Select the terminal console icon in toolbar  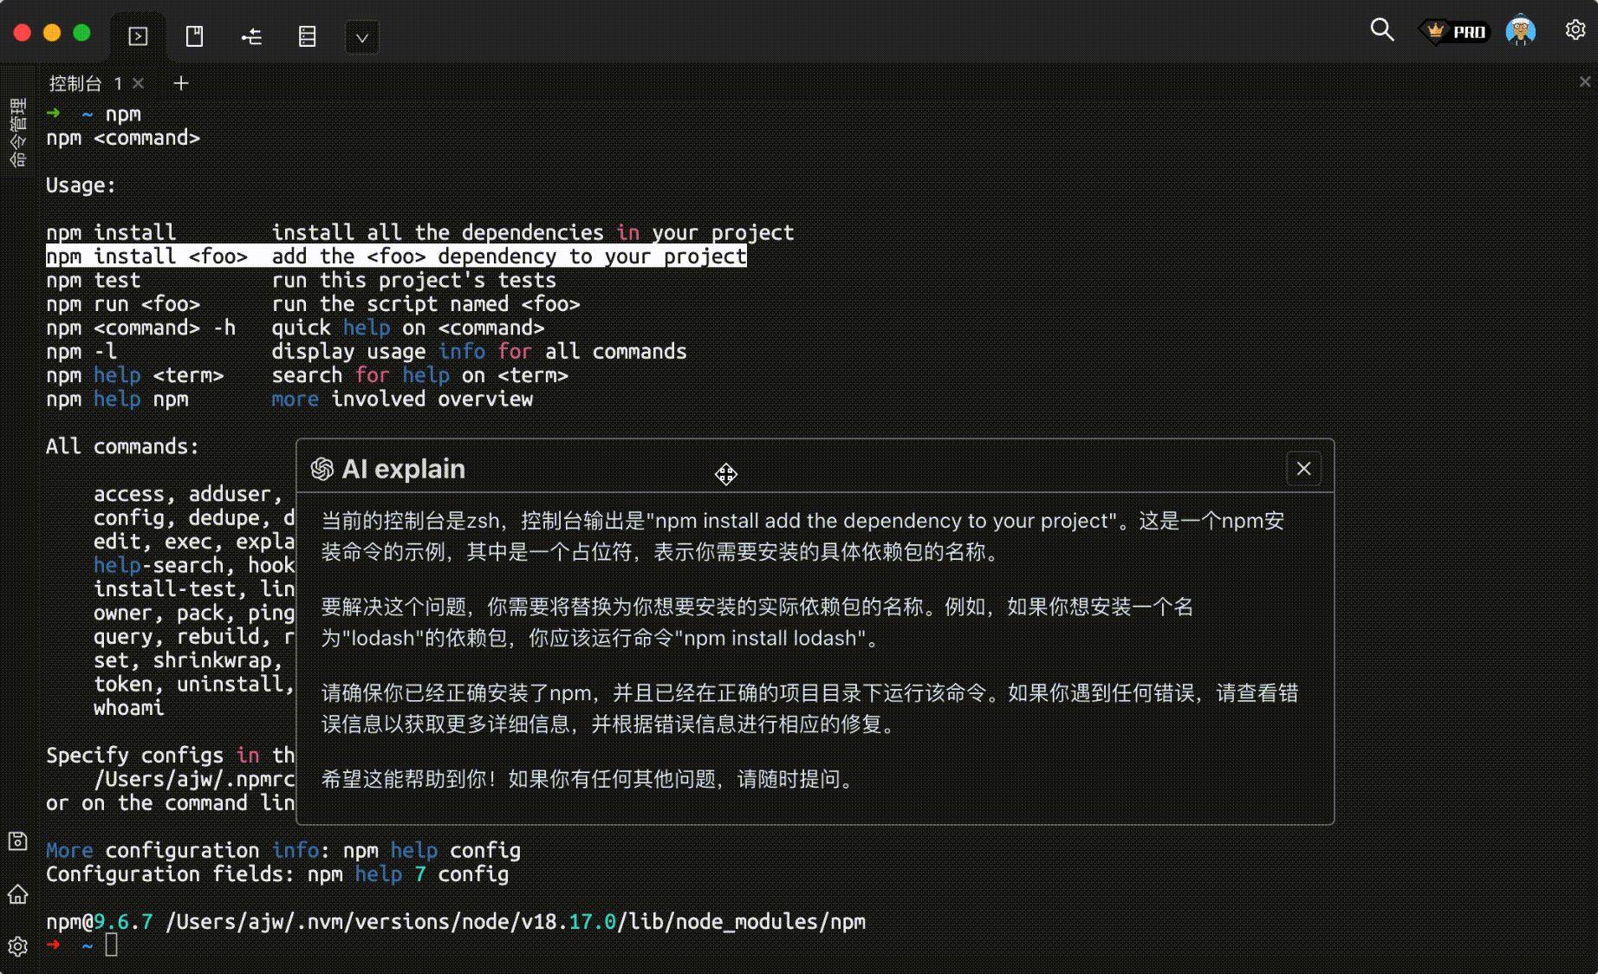pos(138,36)
